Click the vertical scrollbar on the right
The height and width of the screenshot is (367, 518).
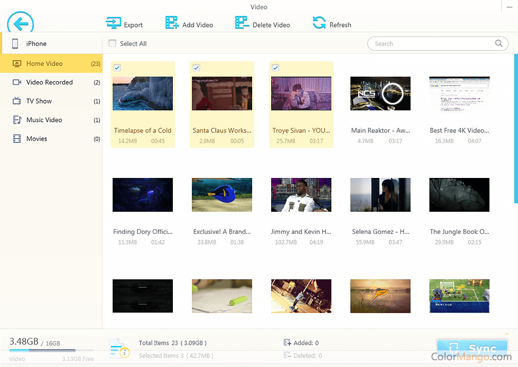pyautogui.click(x=515, y=127)
